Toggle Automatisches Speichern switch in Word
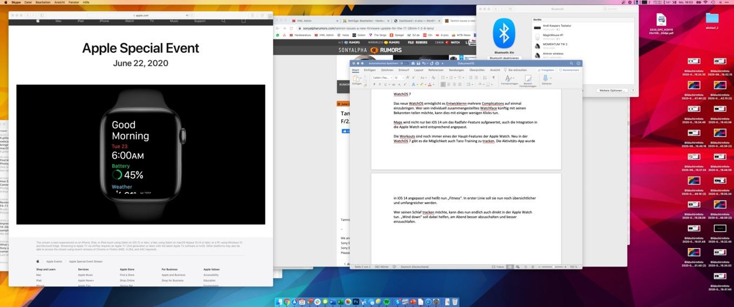Image resolution: width=734 pixels, height=307 pixels. [404, 63]
